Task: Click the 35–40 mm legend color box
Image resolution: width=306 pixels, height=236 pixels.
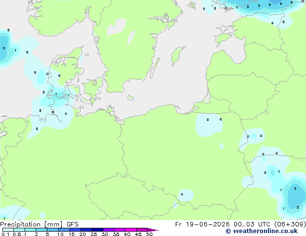Action: [x=119, y=230]
